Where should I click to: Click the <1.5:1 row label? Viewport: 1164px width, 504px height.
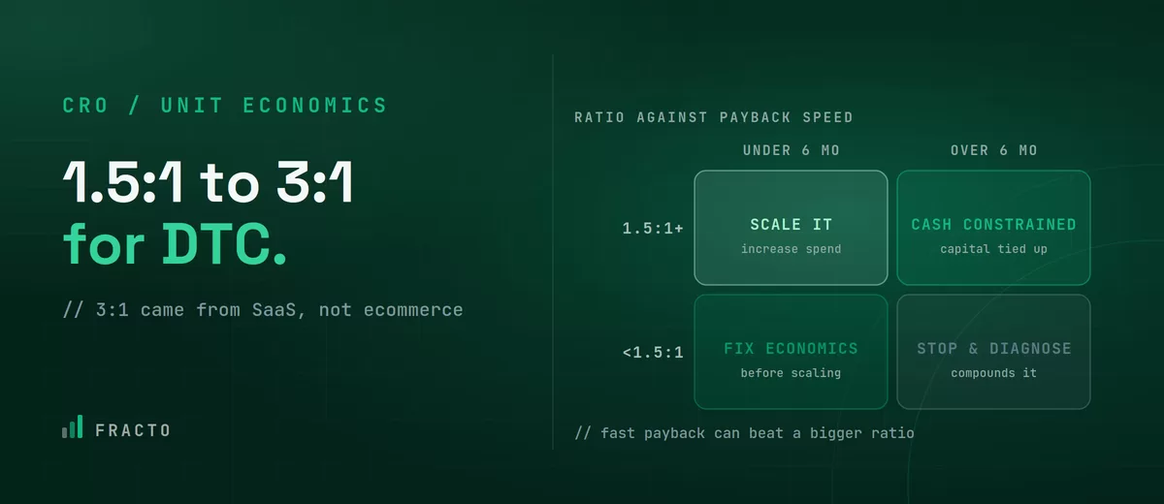(x=653, y=352)
